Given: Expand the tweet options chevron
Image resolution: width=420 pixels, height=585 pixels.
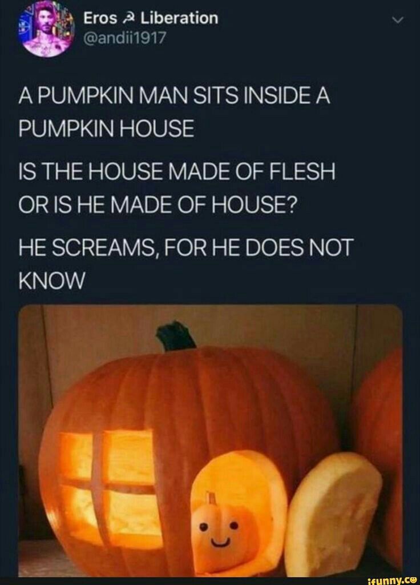Looking at the screenshot, I should coord(398,21).
